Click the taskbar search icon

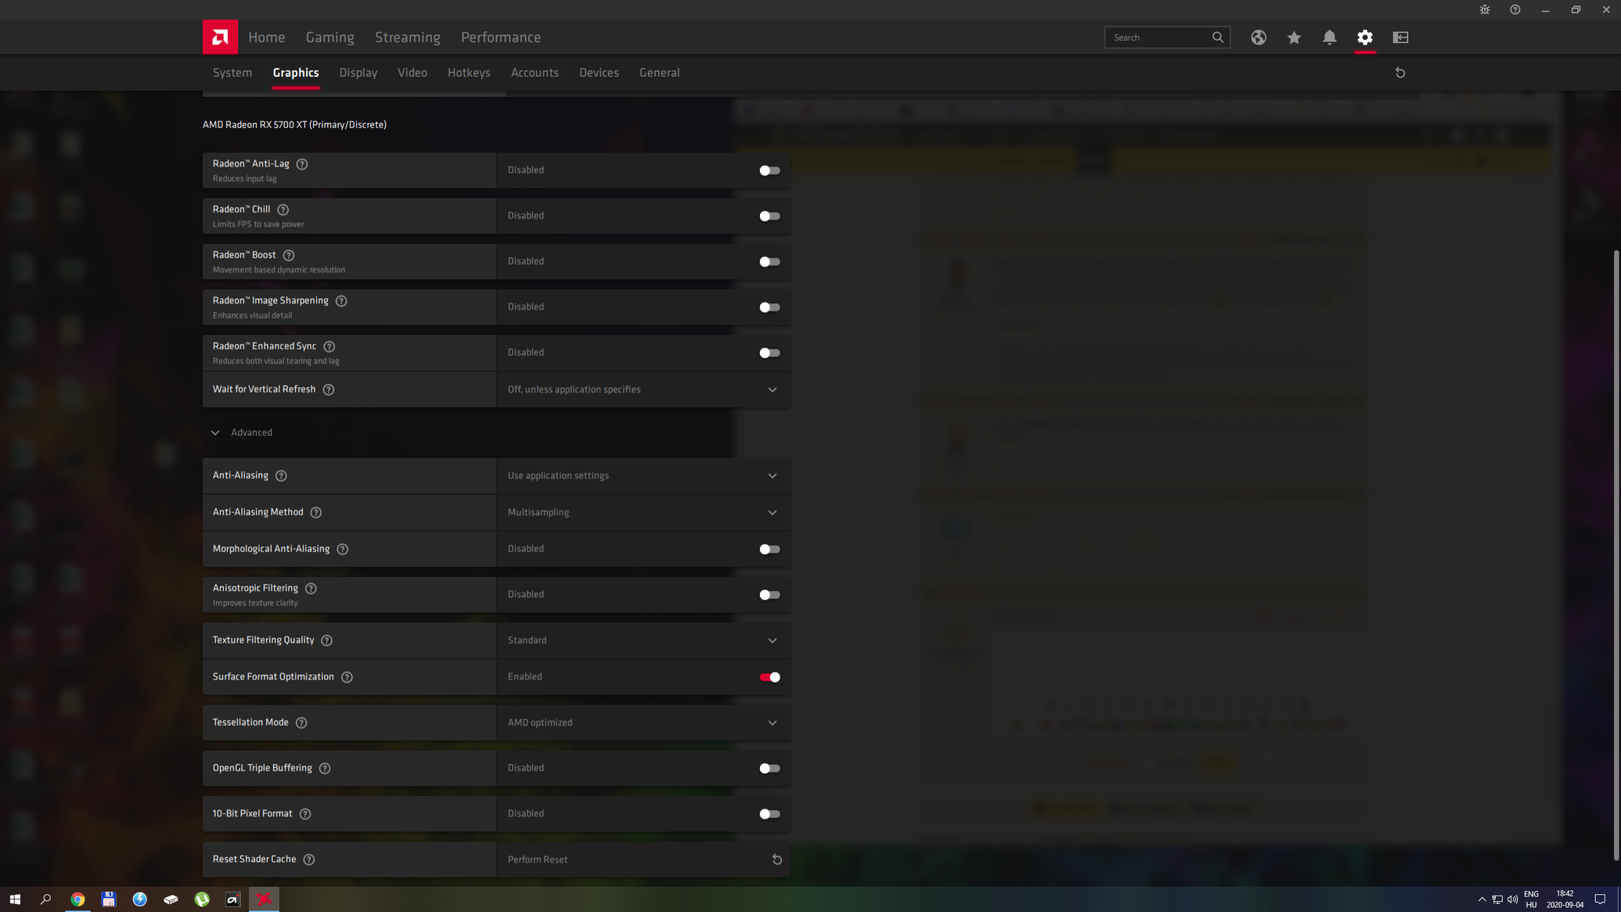point(45,899)
